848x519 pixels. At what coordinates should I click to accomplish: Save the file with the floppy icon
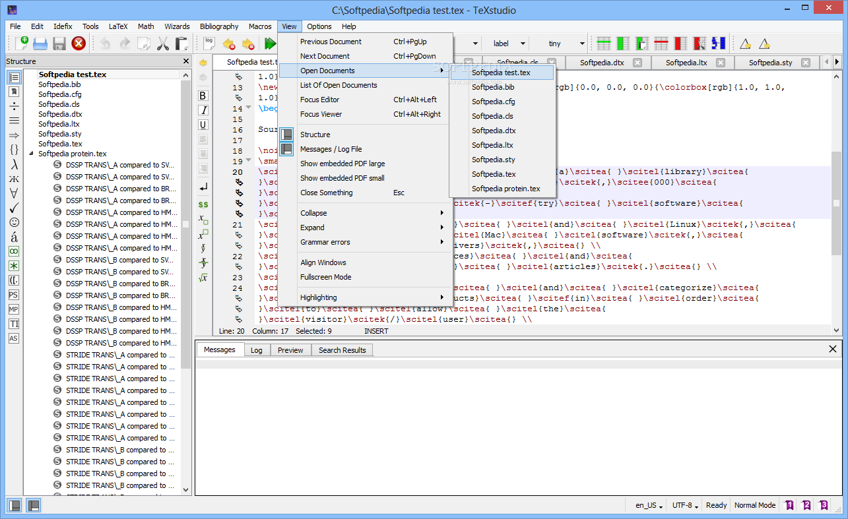pos(59,44)
